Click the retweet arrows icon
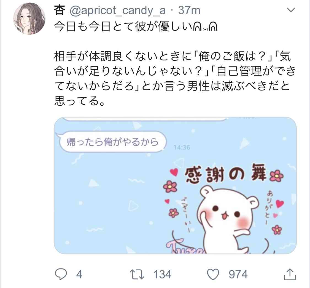 [x=137, y=274]
